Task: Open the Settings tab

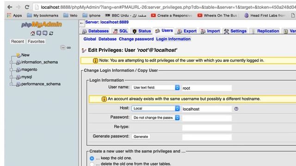Action: pyautogui.click(x=235, y=31)
